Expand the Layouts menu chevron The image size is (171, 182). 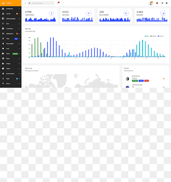(x=19, y=14)
